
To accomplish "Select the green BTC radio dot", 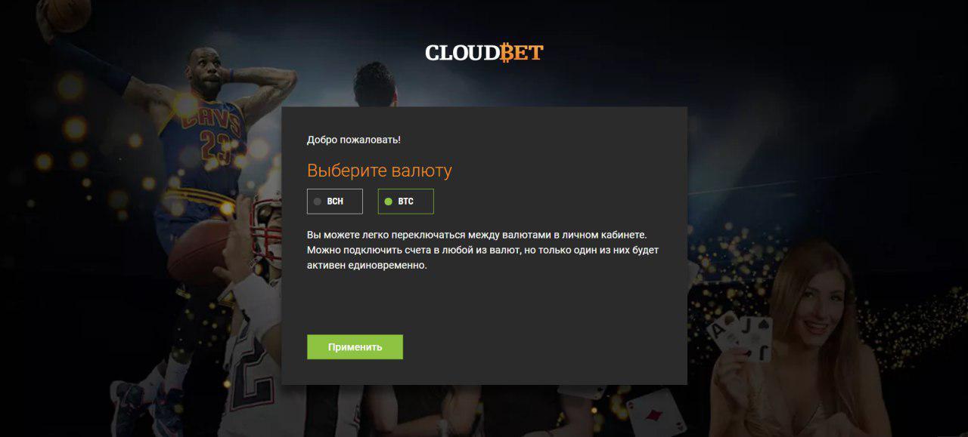I will (x=389, y=202).
